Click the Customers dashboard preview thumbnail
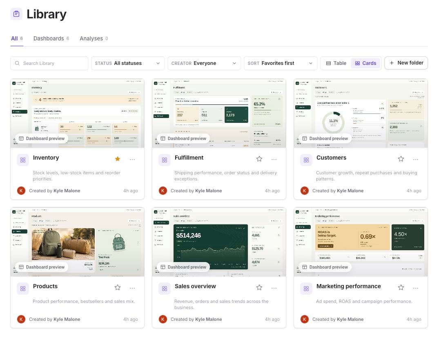Screen dimensions: 441x338 pos(361,113)
